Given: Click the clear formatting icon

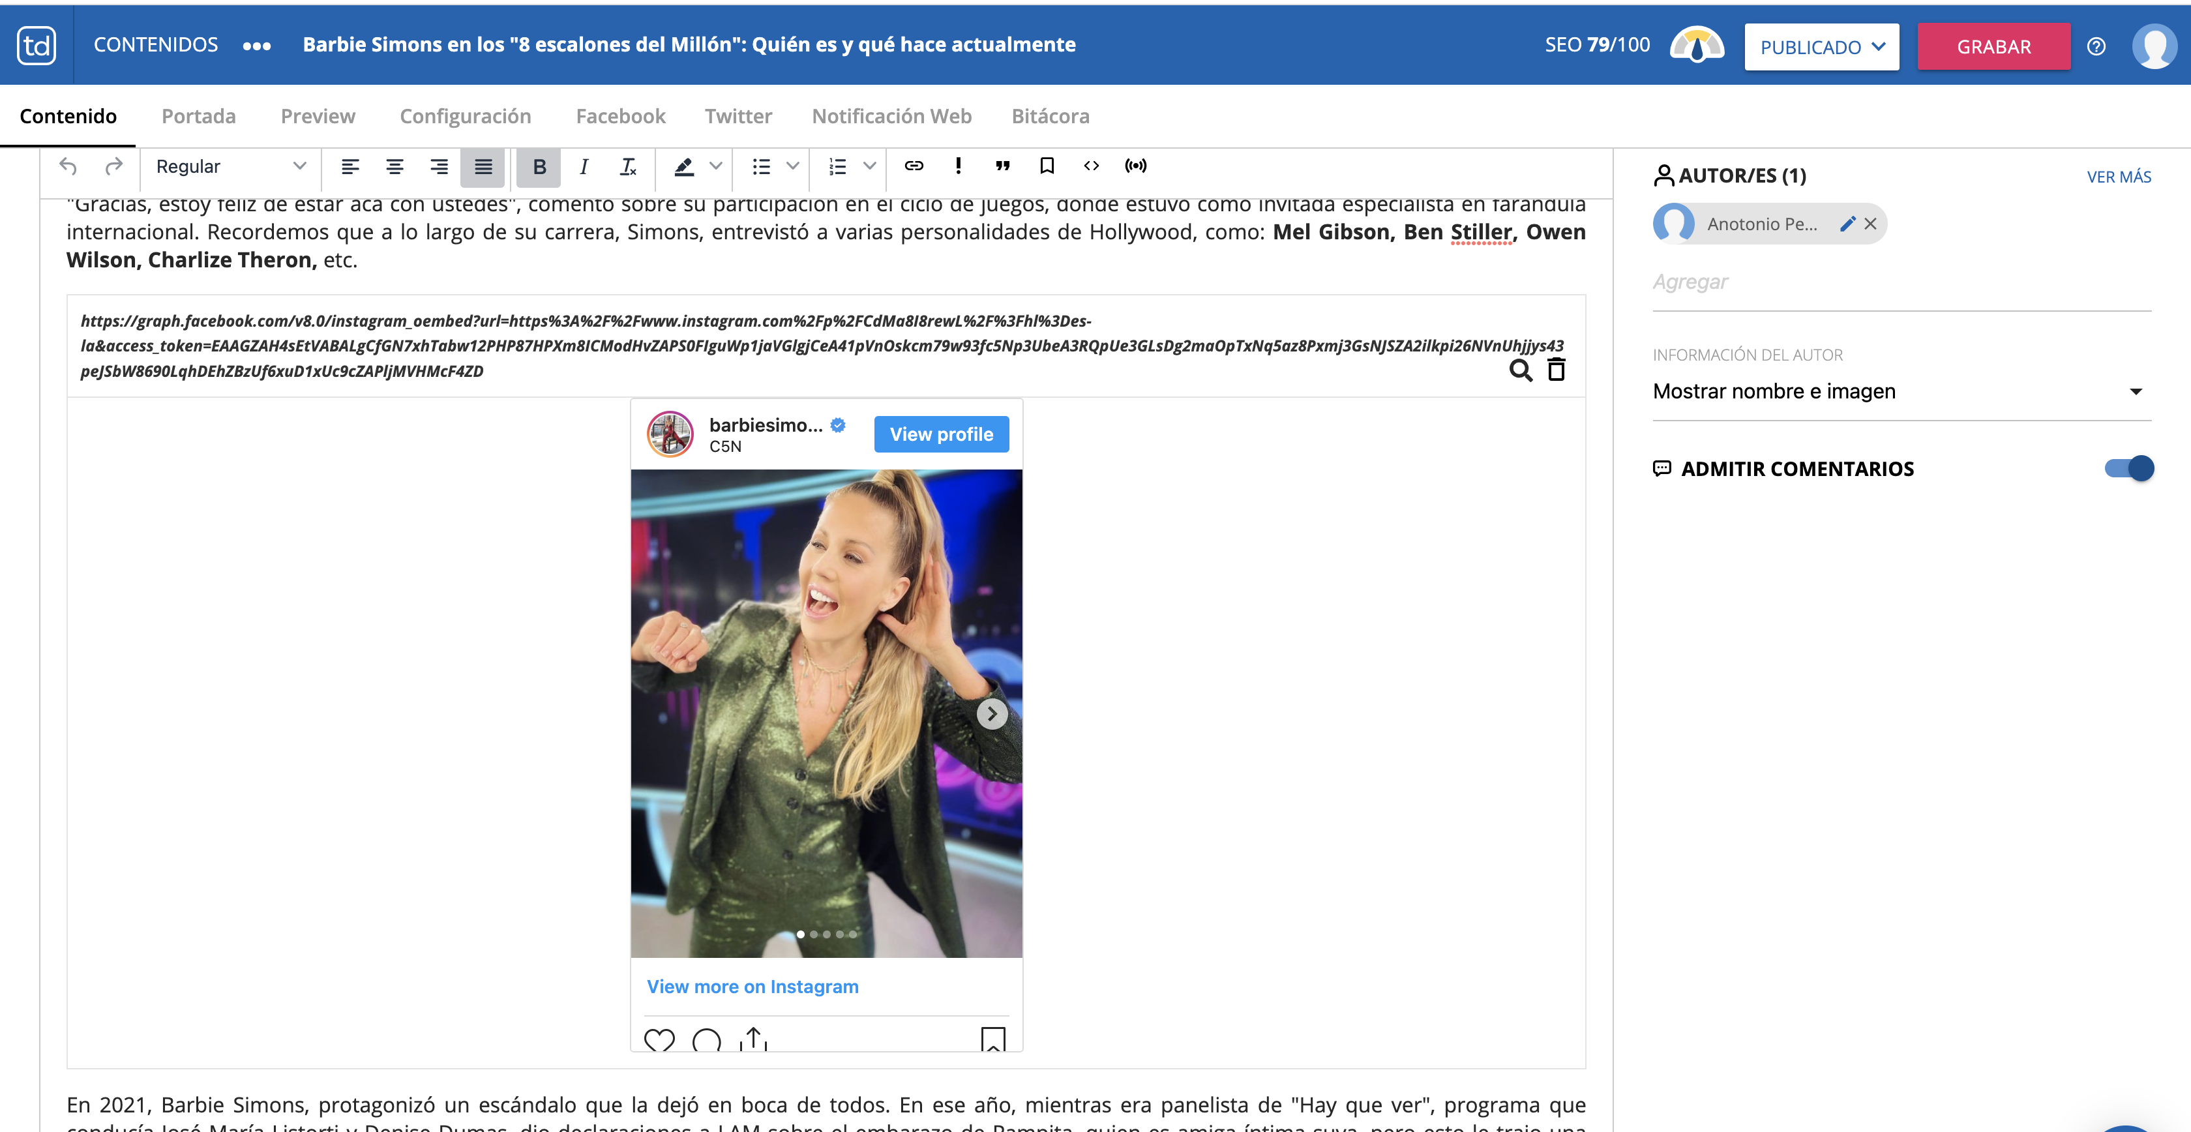Looking at the screenshot, I should point(628,167).
